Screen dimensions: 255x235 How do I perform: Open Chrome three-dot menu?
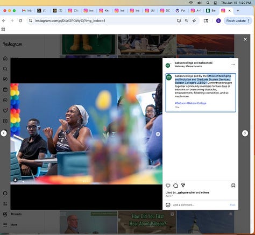[249, 21]
